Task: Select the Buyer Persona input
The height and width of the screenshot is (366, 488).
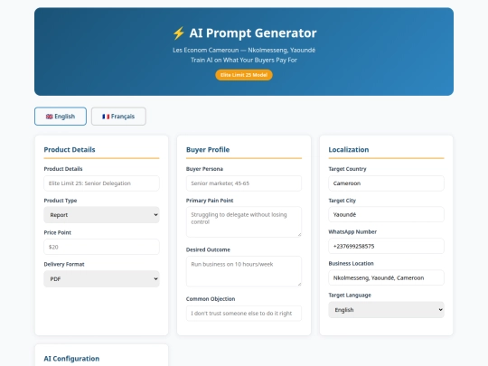Action: click(x=244, y=183)
